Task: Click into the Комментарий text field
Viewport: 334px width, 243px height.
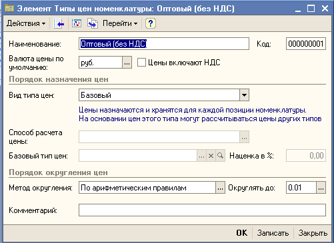Action: 202,210
